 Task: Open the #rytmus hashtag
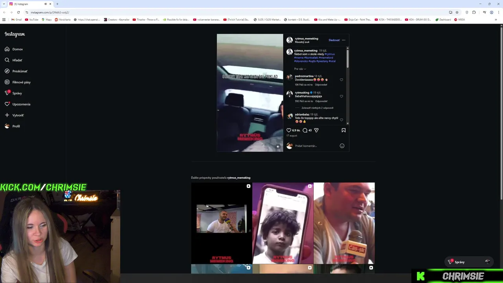pyautogui.click(x=330, y=54)
